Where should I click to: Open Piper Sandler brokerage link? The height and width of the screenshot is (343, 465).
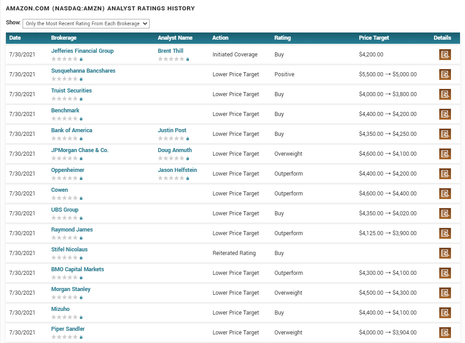(68, 329)
